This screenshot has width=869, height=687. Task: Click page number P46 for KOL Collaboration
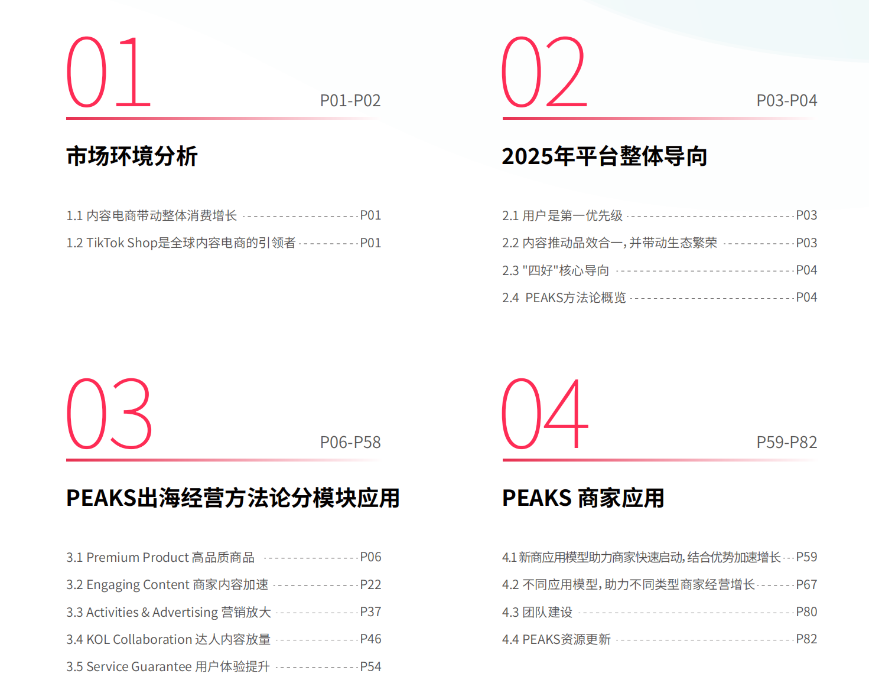pyautogui.click(x=370, y=639)
